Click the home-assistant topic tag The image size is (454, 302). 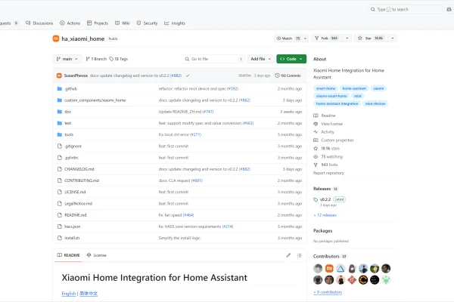pos(354,88)
